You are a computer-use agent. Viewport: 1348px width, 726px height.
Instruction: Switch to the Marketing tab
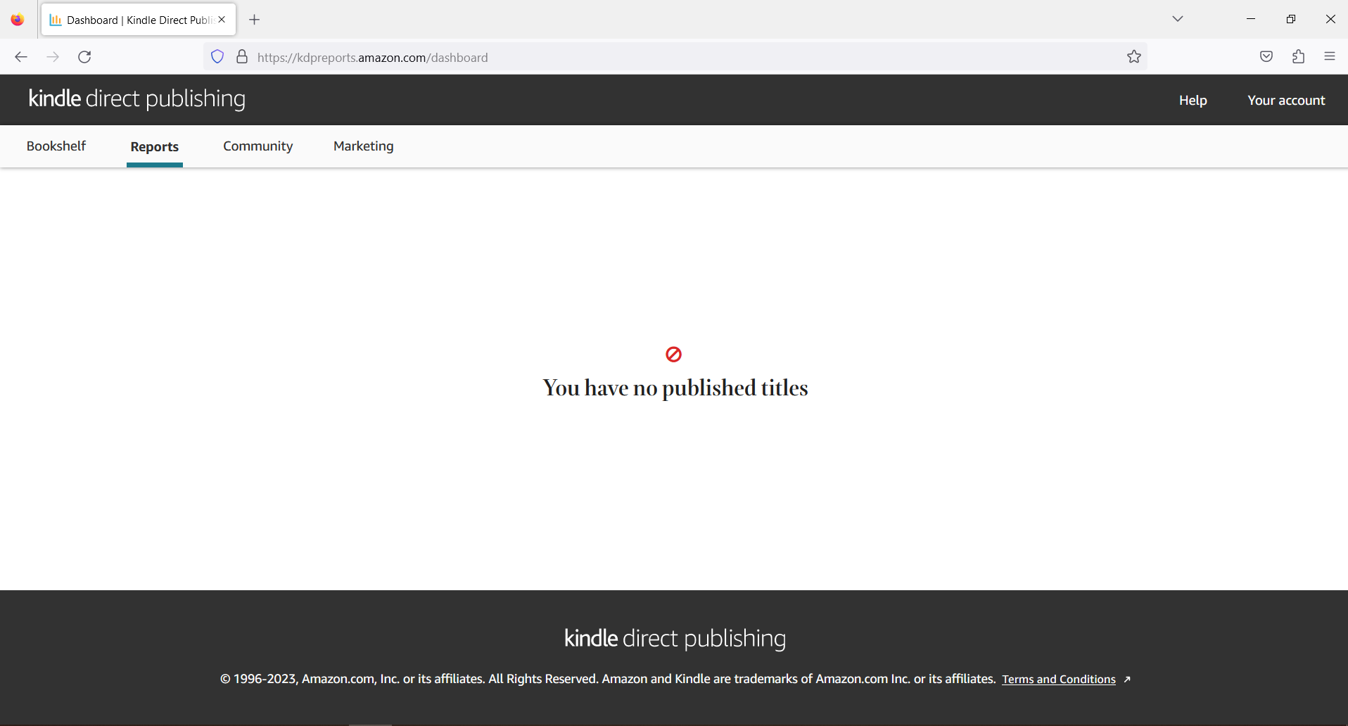[363, 146]
